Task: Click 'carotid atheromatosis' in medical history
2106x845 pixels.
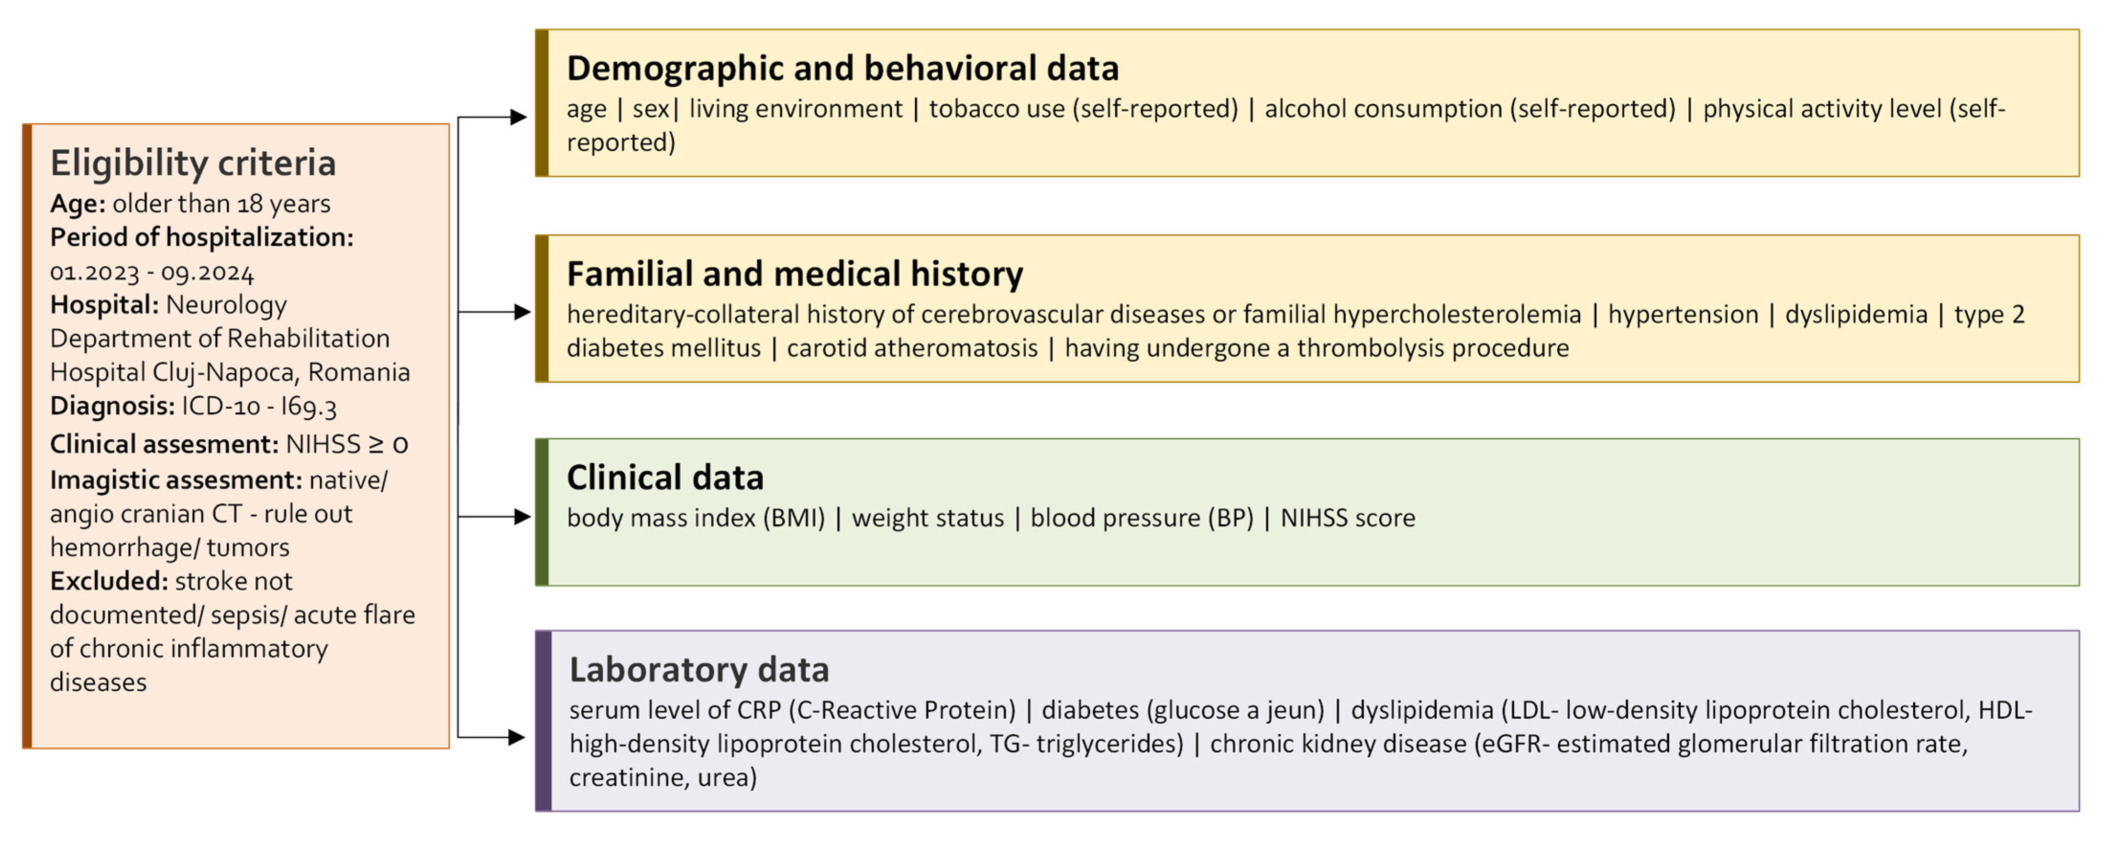Action: [911, 348]
